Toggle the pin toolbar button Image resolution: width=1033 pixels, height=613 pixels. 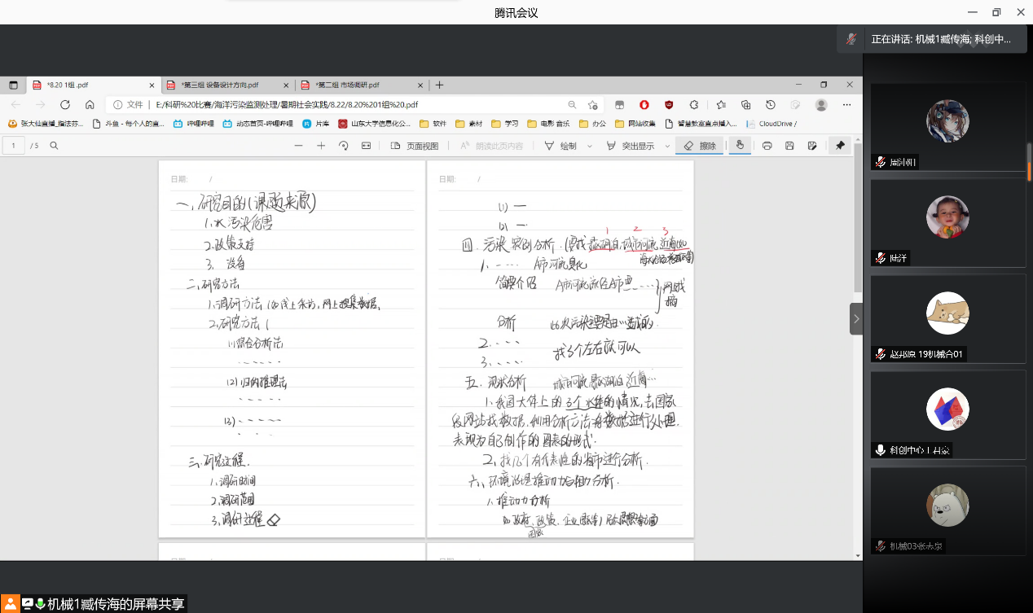[x=840, y=146]
